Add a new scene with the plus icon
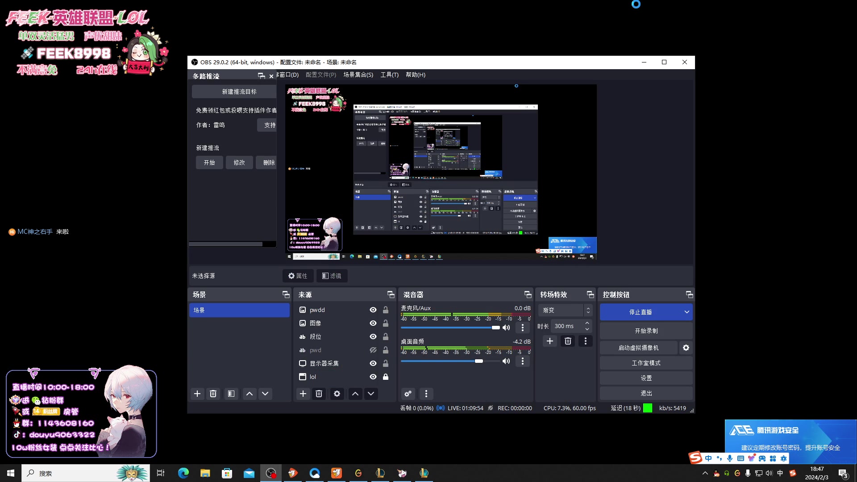Screen dimensions: 857x482 [x=197, y=394]
